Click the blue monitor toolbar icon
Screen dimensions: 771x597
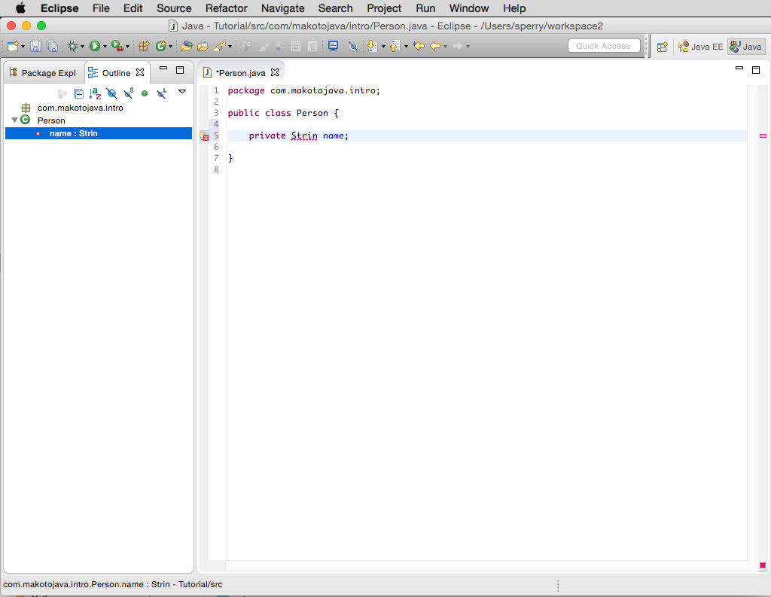(x=333, y=46)
